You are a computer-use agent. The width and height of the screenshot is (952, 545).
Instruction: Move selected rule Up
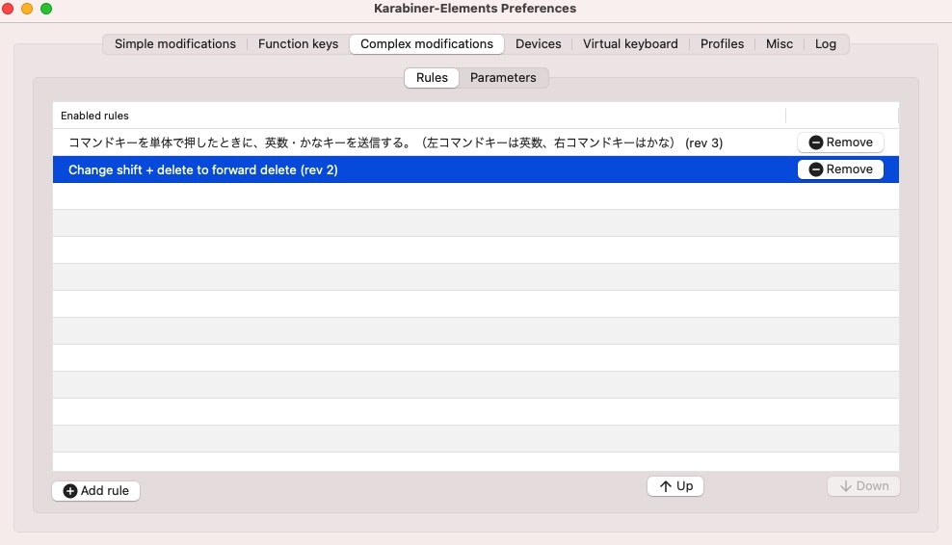675,486
